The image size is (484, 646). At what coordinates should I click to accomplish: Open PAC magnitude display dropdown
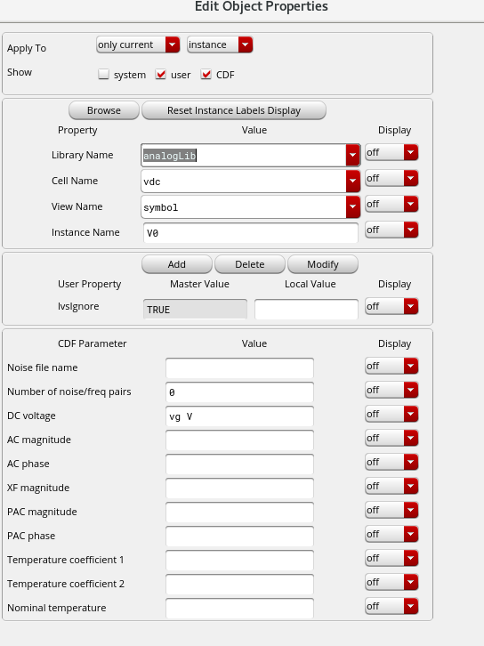pos(391,510)
